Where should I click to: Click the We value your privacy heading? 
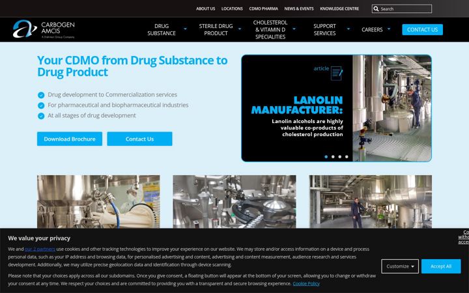[x=39, y=238]
